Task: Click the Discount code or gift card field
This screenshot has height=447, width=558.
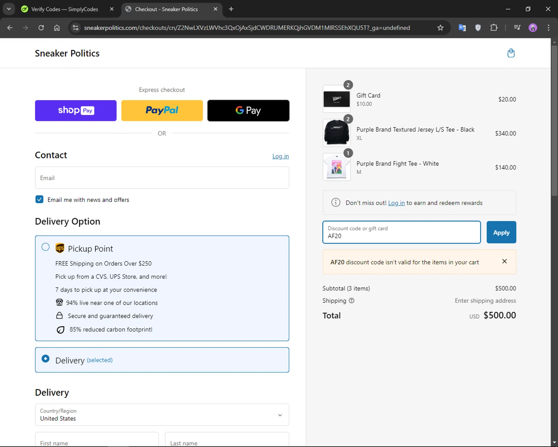Action: pyautogui.click(x=401, y=232)
